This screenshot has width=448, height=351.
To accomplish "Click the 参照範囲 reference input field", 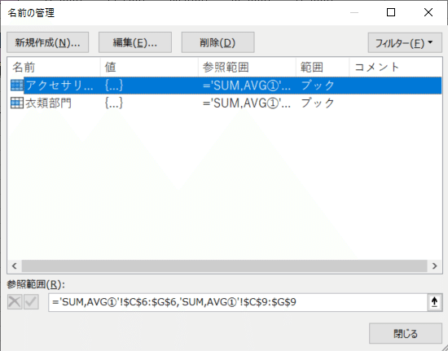I will coord(238,302).
